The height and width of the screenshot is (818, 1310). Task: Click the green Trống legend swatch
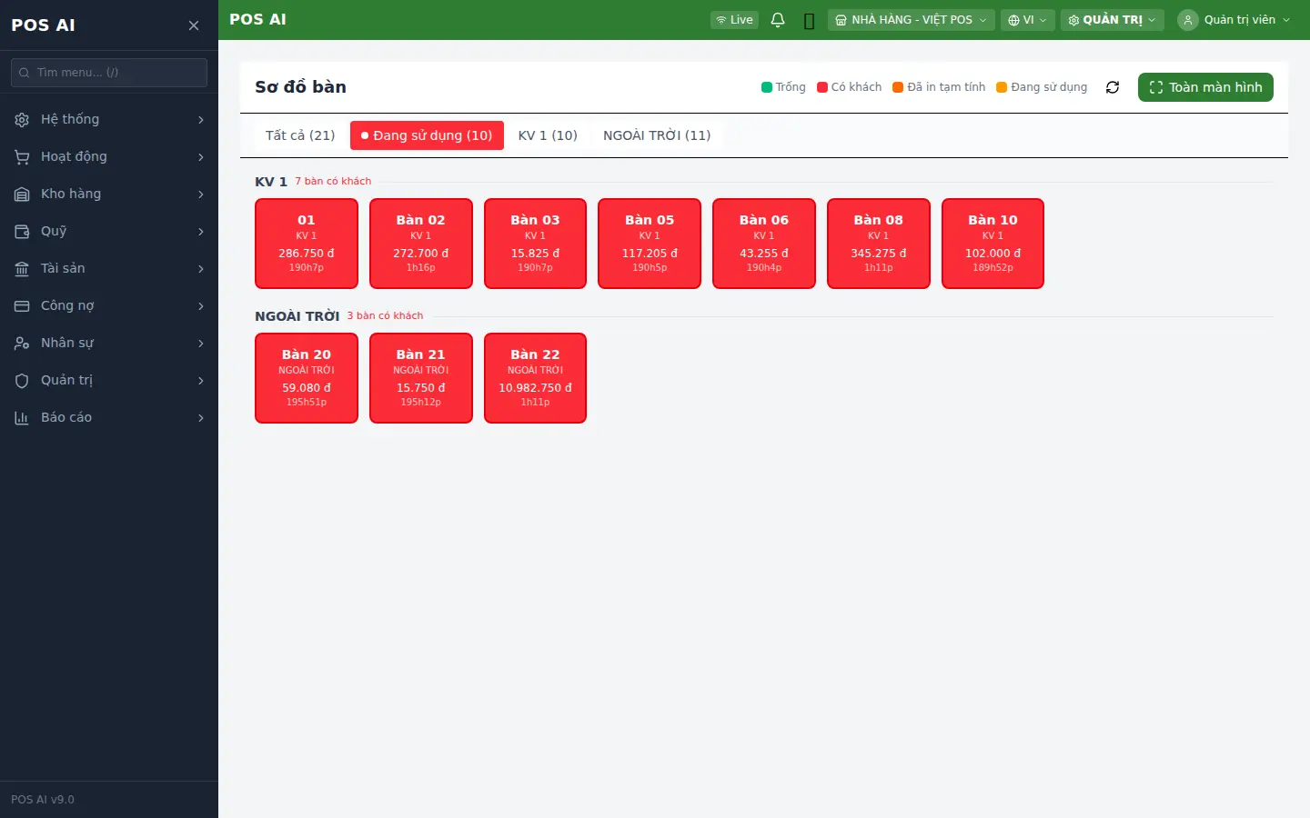(767, 87)
